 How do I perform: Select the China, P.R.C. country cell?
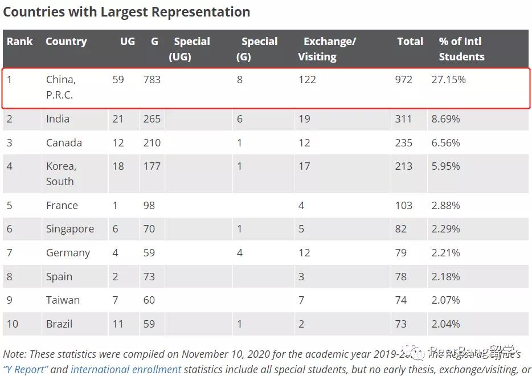point(61,87)
